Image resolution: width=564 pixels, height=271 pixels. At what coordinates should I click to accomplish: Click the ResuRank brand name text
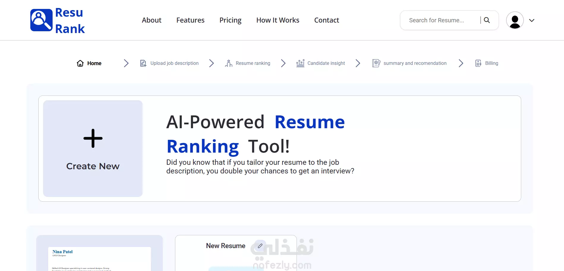coord(70,21)
